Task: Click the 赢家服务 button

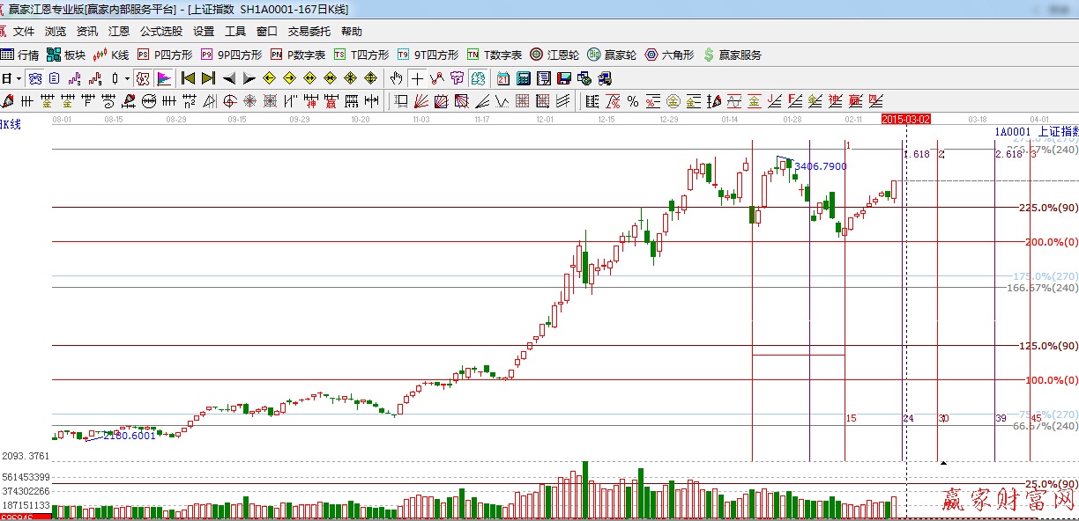Action: 732,55
